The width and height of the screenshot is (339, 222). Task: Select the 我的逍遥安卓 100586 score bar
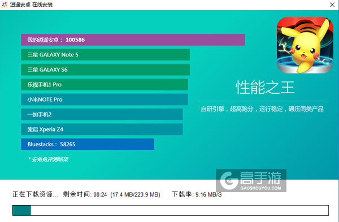(133, 40)
